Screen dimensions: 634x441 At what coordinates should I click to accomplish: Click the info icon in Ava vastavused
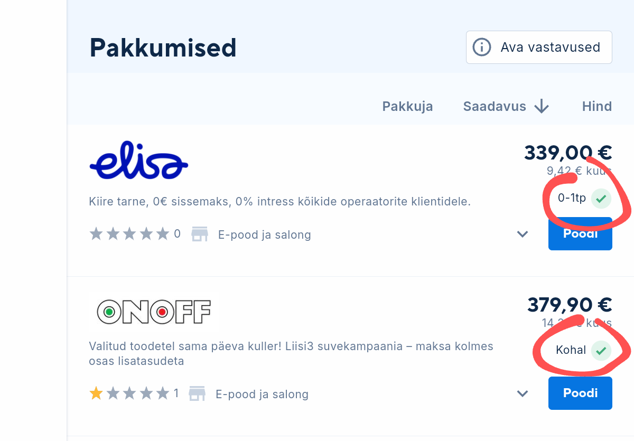coord(482,47)
